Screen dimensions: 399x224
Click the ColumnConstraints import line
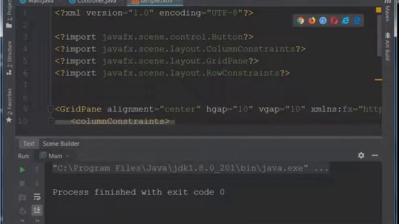pos(180,49)
